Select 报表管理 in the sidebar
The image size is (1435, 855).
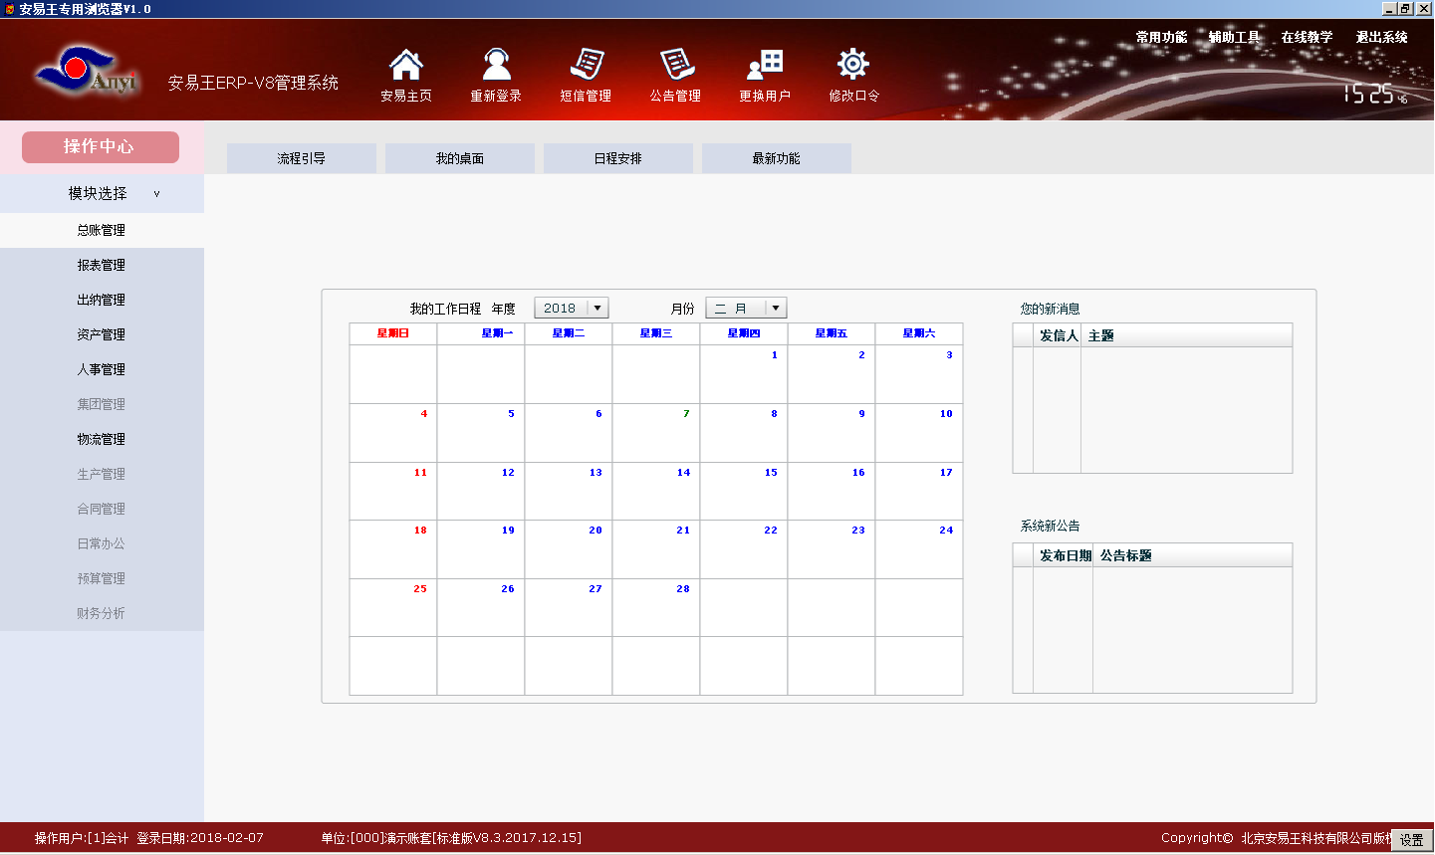pos(102,265)
